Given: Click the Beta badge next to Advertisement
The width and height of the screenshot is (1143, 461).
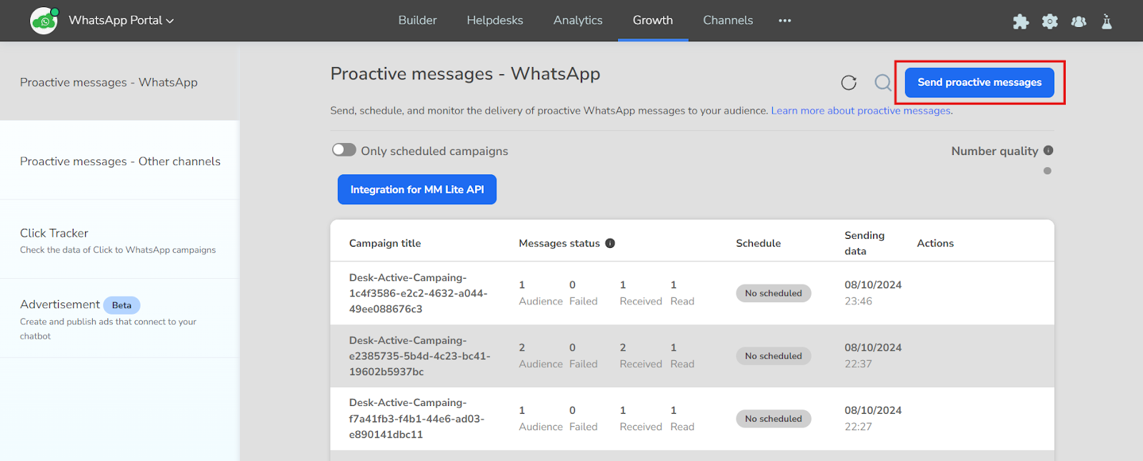Looking at the screenshot, I should (121, 305).
